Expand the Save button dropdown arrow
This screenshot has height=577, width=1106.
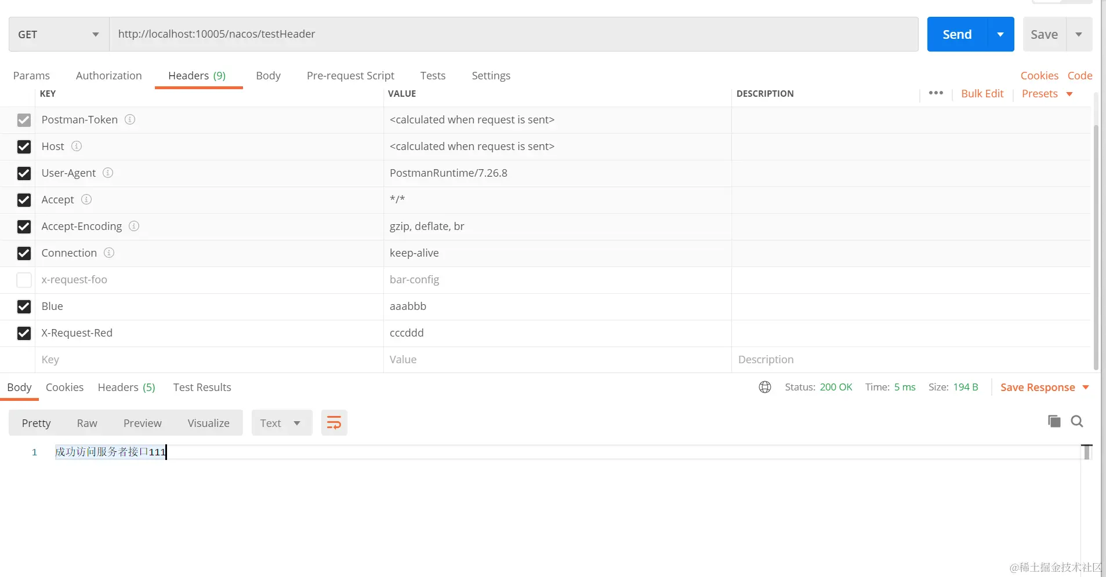[x=1079, y=34]
